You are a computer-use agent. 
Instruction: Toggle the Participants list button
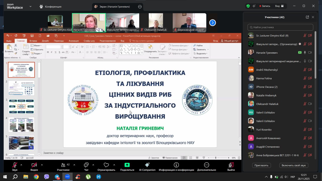pos(63,165)
